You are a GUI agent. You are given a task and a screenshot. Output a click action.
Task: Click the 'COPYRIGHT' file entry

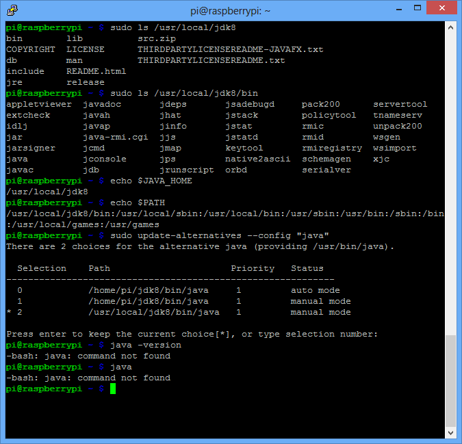(31, 49)
